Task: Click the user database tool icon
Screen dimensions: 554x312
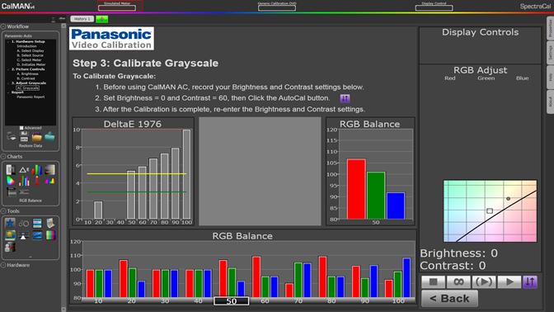Action: click(x=10, y=247)
